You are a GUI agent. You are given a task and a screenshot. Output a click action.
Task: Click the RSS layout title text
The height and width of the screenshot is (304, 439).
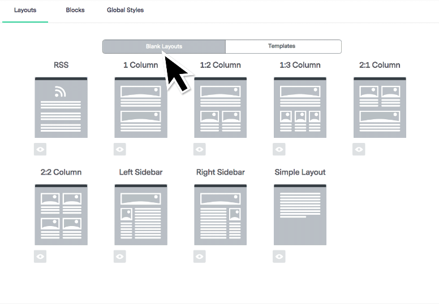pyautogui.click(x=61, y=65)
